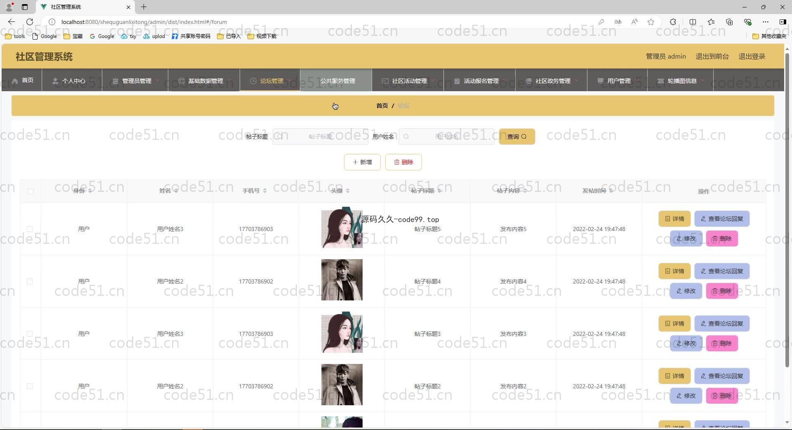The image size is (792, 430).
Task: Open password key icon in address bar
Action: pos(601,22)
